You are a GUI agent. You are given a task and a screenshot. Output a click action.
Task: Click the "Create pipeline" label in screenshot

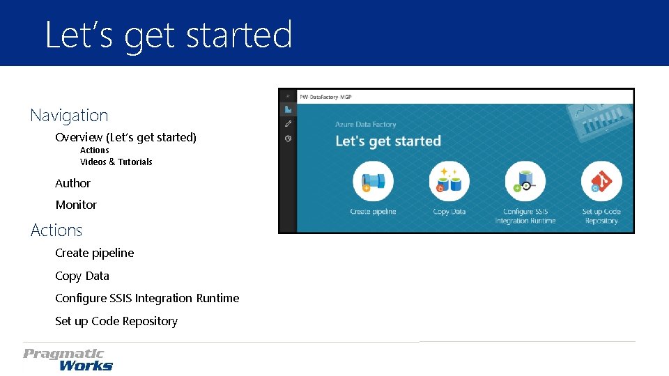[373, 212]
